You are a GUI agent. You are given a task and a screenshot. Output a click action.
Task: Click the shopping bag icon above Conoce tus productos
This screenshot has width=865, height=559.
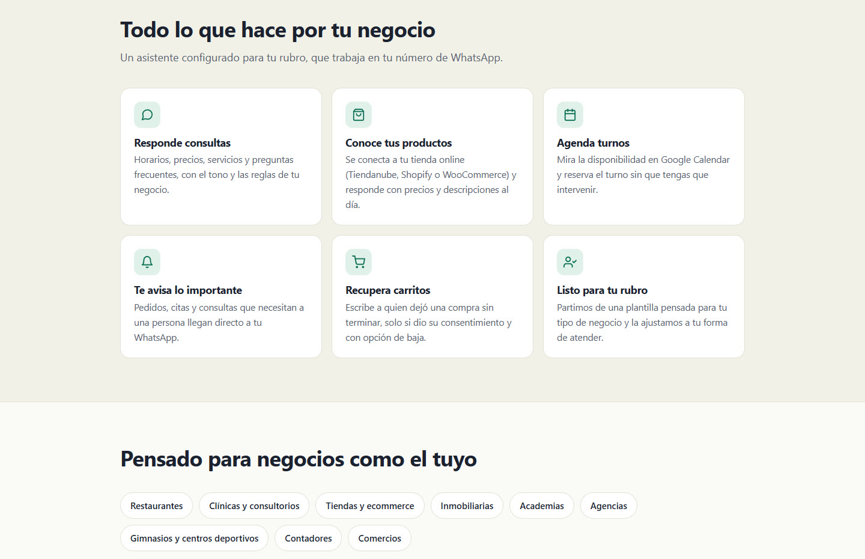(359, 115)
